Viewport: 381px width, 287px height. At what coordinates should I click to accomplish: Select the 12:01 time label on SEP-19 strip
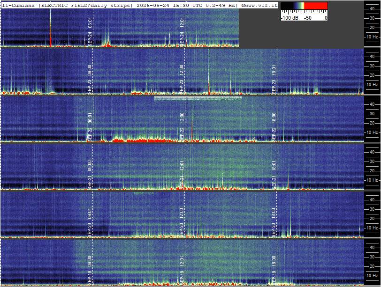(182, 262)
